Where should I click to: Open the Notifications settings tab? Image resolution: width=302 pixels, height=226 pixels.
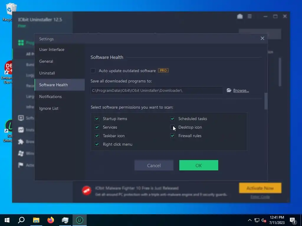coord(60,97)
